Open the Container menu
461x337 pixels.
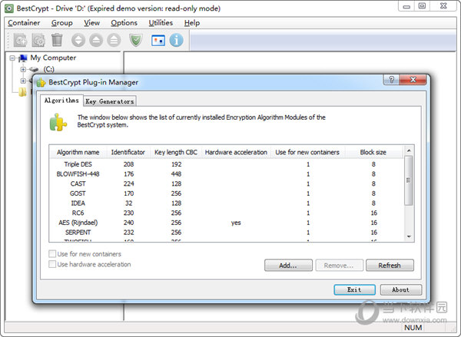(x=24, y=23)
